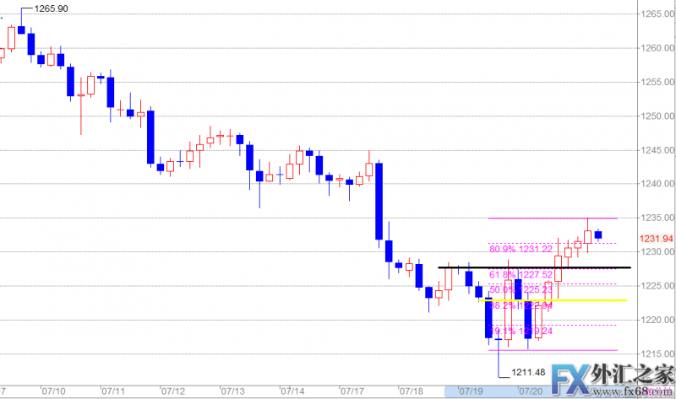The width and height of the screenshot is (676, 399).
Task: Click the 1250.00 price axis label
Action: 657,116
